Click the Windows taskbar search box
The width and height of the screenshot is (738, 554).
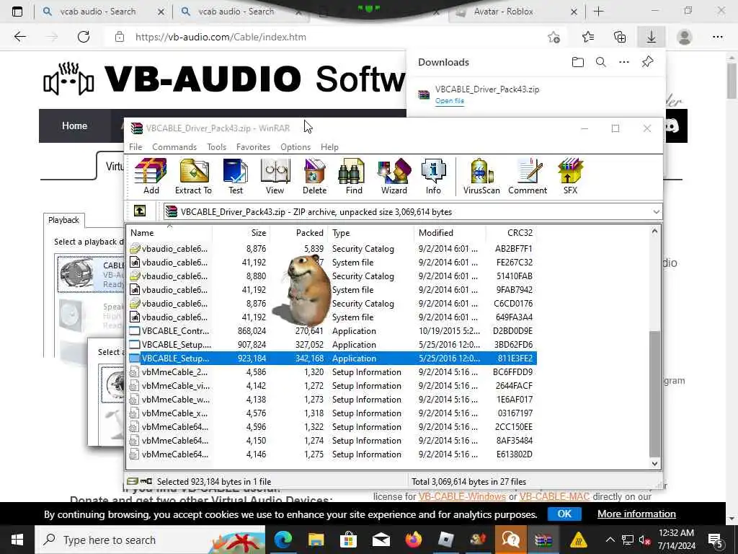[x=150, y=540]
